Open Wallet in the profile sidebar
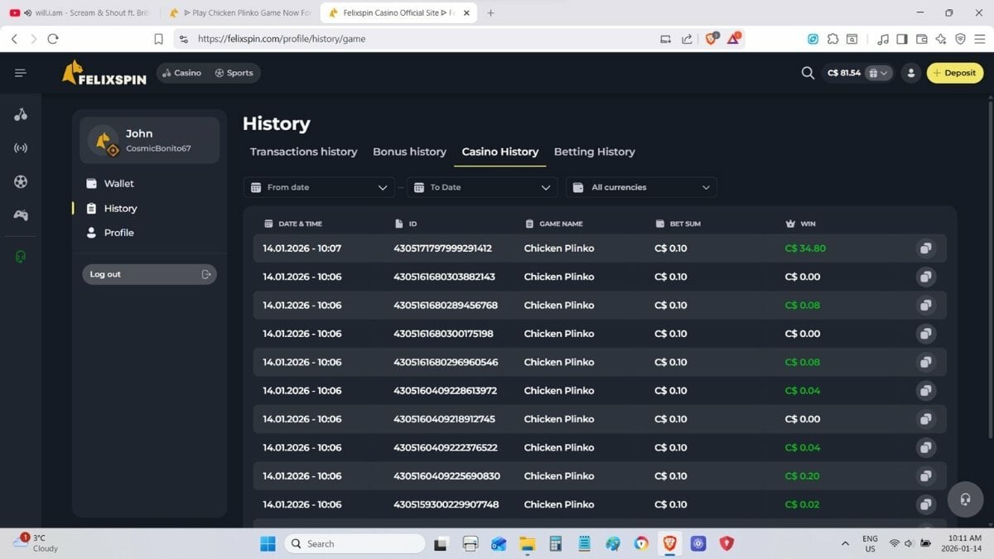The image size is (994, 559). coord(118,184)
